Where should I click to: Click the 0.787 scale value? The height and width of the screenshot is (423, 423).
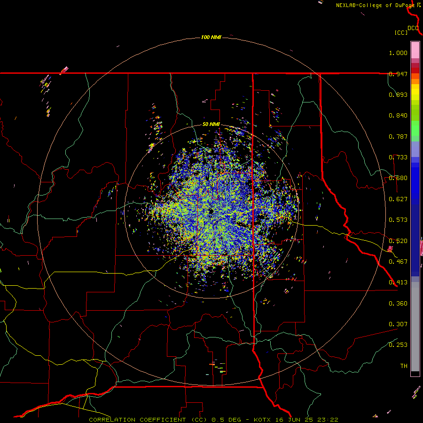[398, 136]
